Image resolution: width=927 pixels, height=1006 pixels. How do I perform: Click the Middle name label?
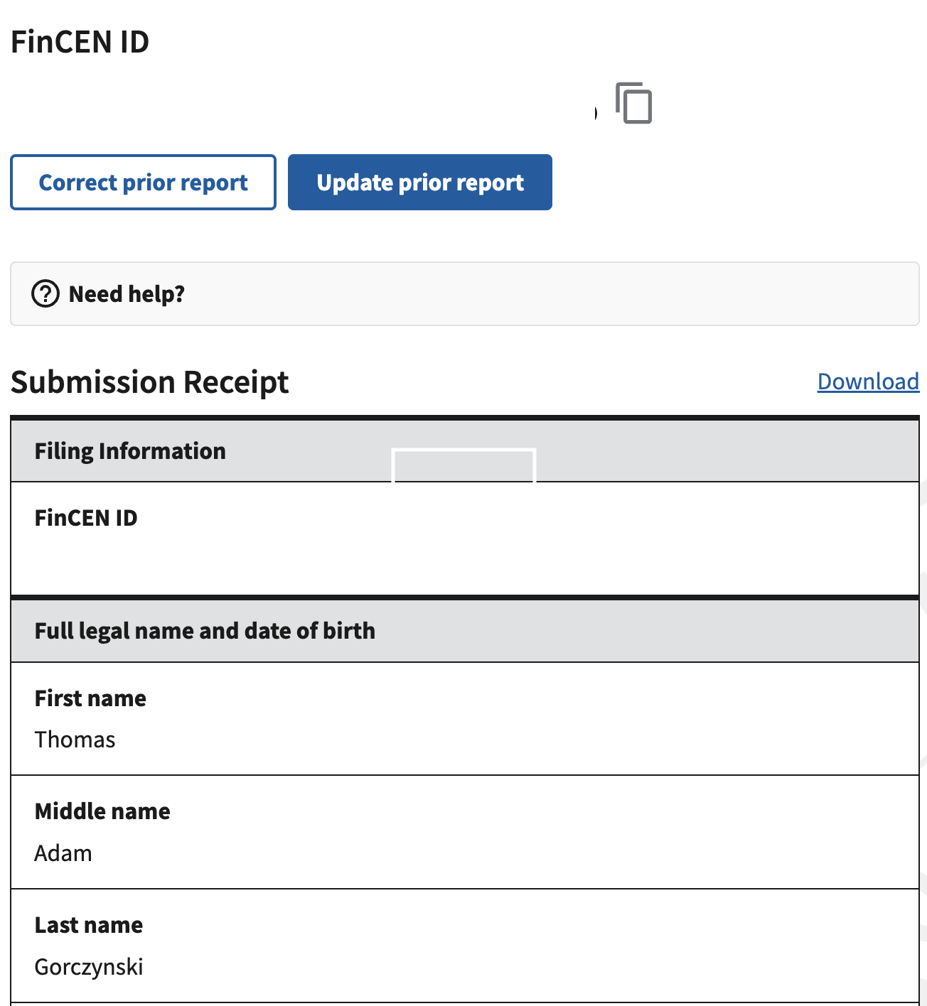[x=102, y=811]
